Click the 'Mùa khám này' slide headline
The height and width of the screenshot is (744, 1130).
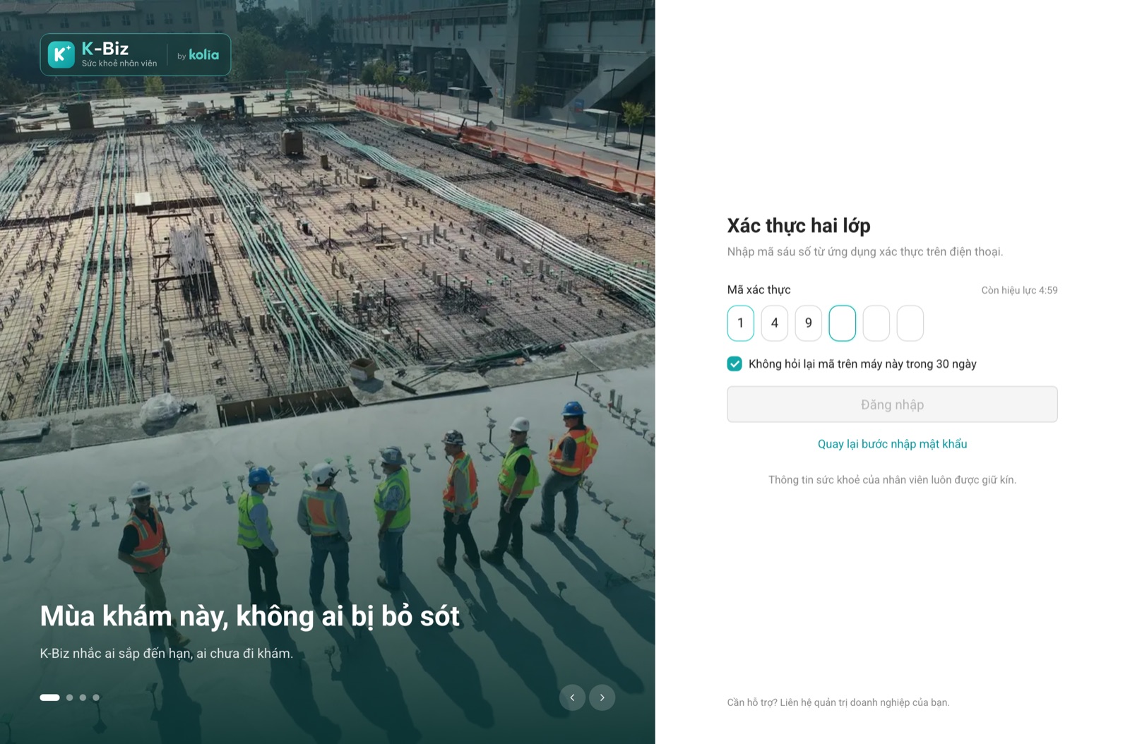[x=249, y=616]
